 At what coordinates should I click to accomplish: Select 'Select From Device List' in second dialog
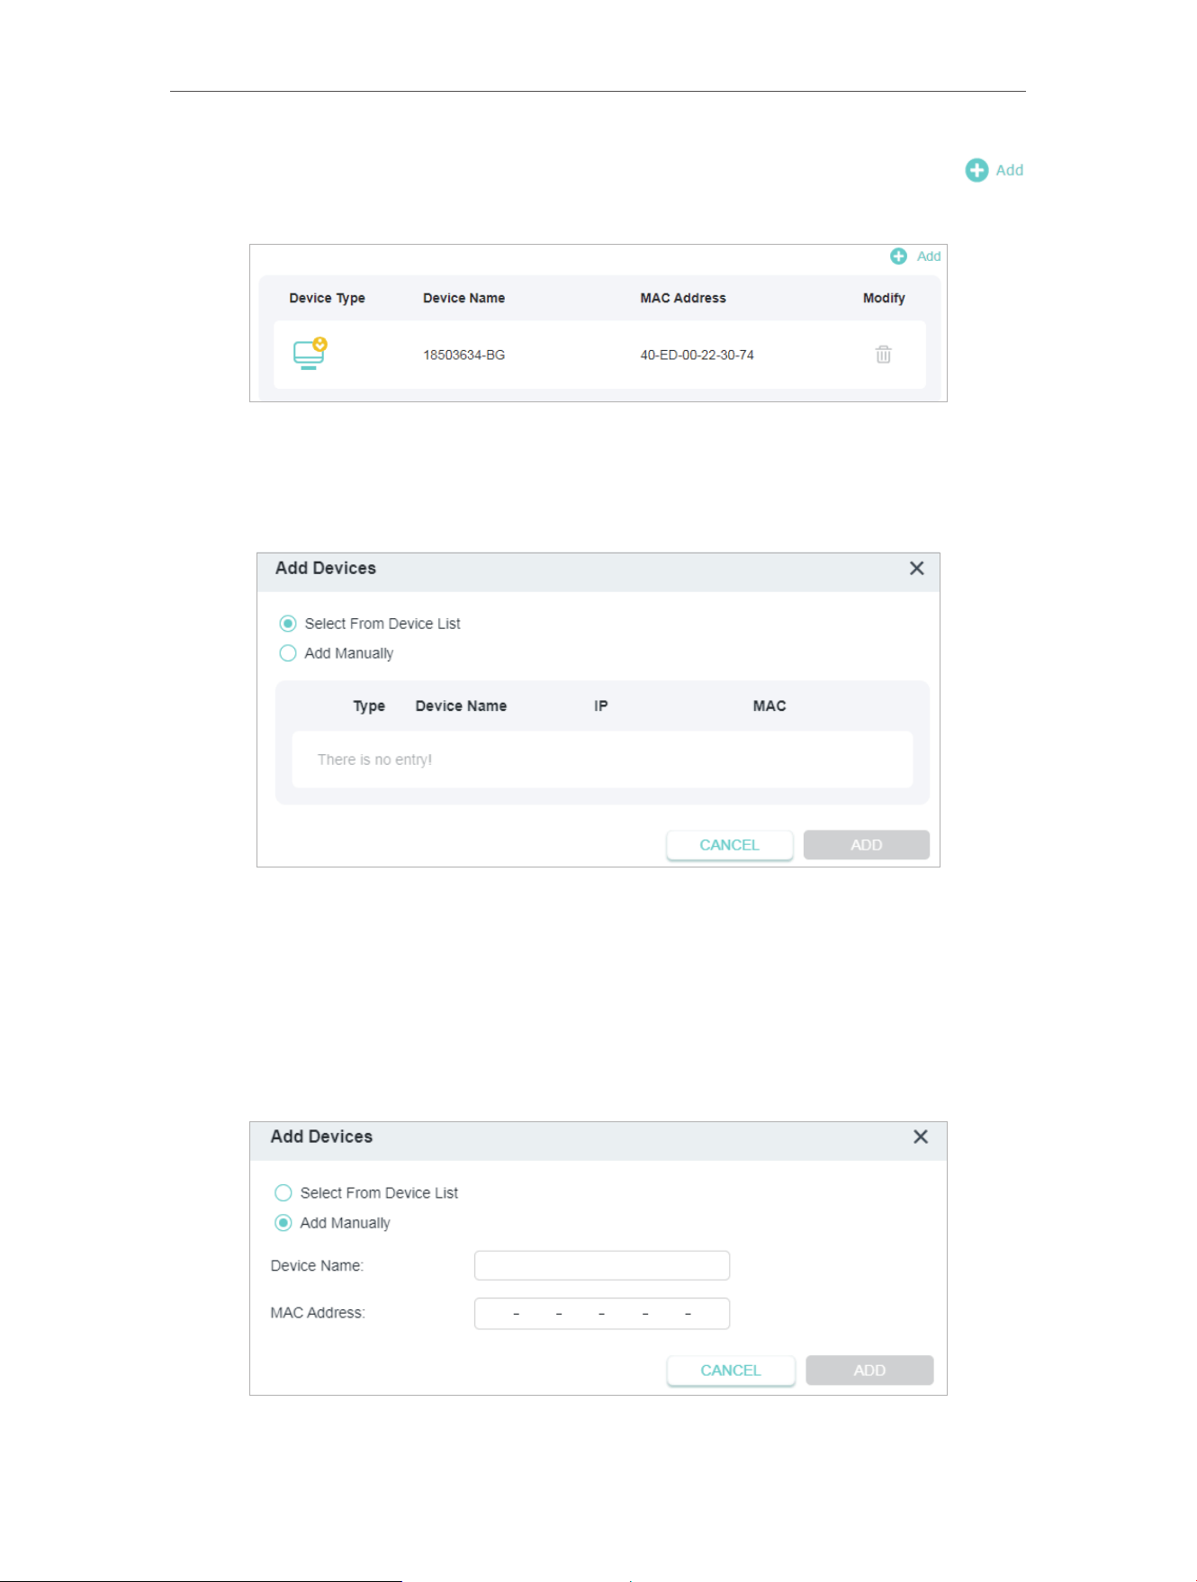(283, 1192)
